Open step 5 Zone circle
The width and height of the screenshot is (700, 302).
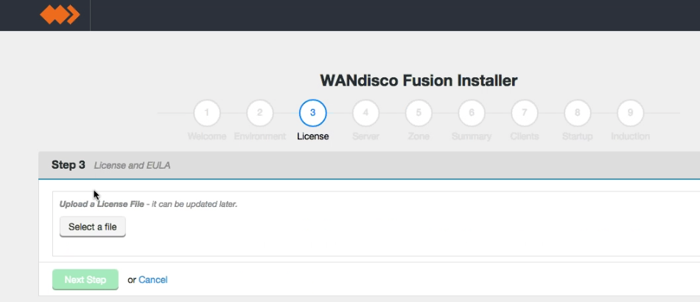click(419, 113)
